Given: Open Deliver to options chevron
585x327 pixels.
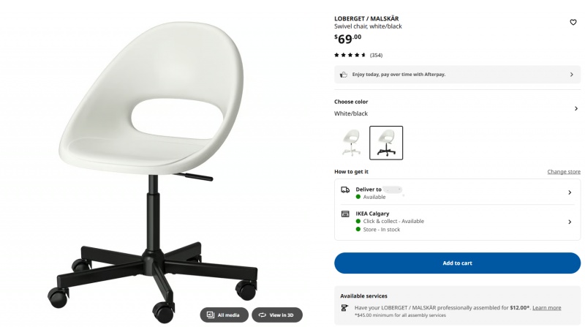Looking at the screenshot, I should point(570,192).
